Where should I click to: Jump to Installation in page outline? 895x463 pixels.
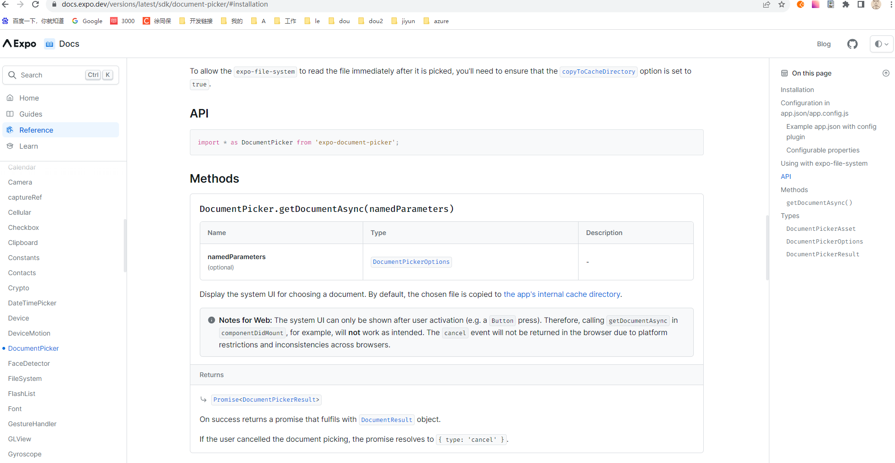[797, 90]
